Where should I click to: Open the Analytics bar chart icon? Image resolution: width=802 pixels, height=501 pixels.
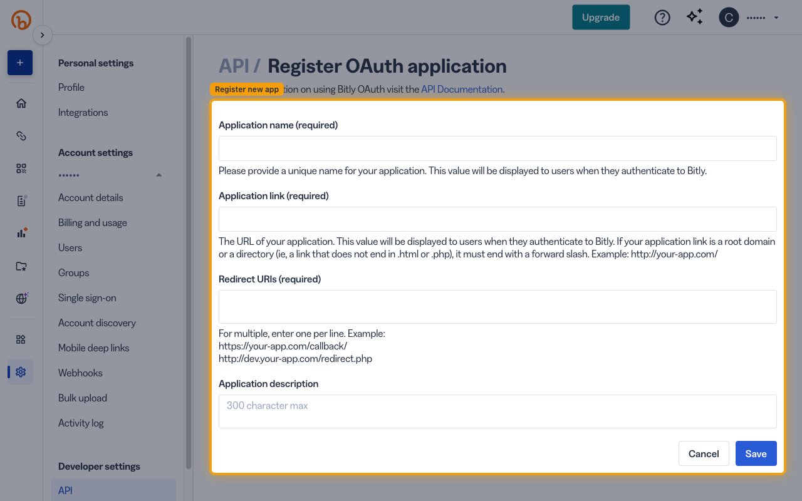[21, 234]
